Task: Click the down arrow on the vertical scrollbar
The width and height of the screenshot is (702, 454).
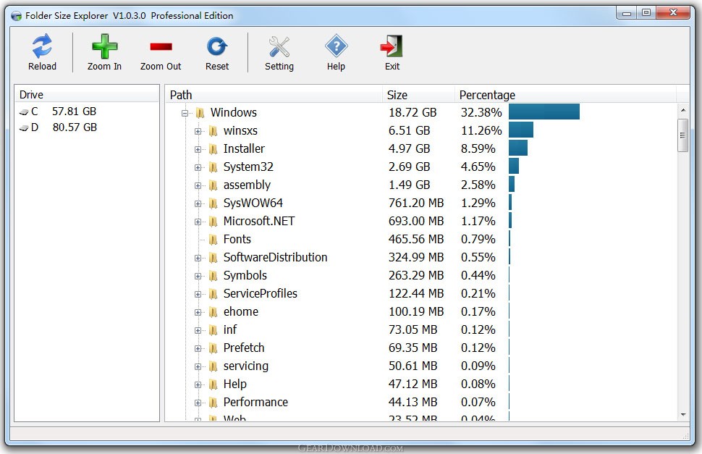Action: [682, 413]
